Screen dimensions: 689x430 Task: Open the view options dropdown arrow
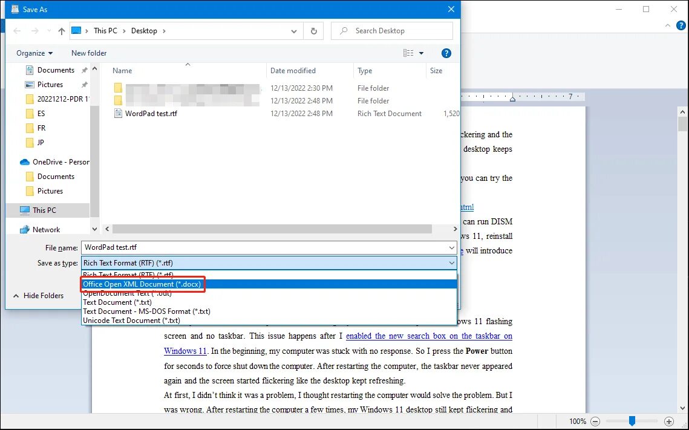coord(421,53)
